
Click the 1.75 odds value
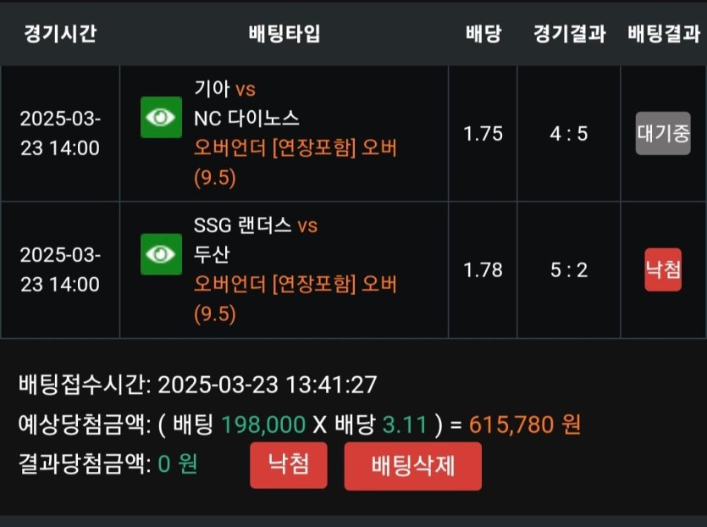[x=483, y=134]
